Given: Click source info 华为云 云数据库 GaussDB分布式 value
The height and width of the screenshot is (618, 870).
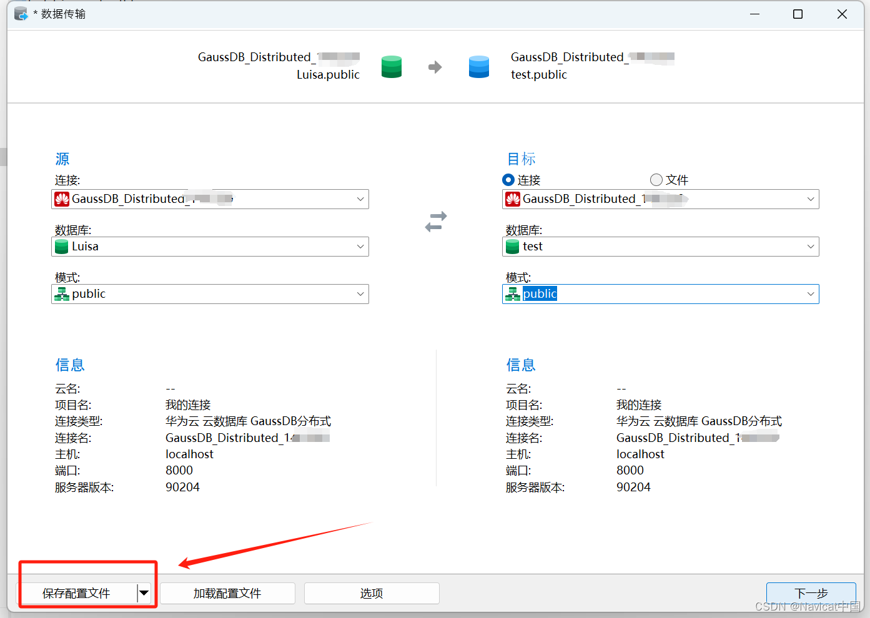Looking at the screenshot, I should (x=249, y=421).
